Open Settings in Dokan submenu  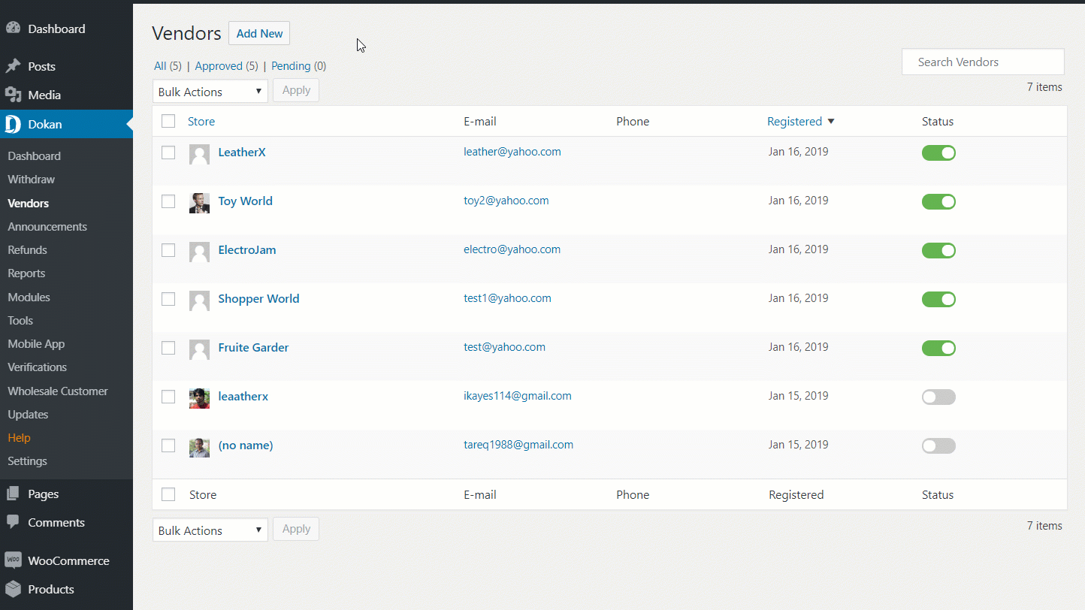27,461
